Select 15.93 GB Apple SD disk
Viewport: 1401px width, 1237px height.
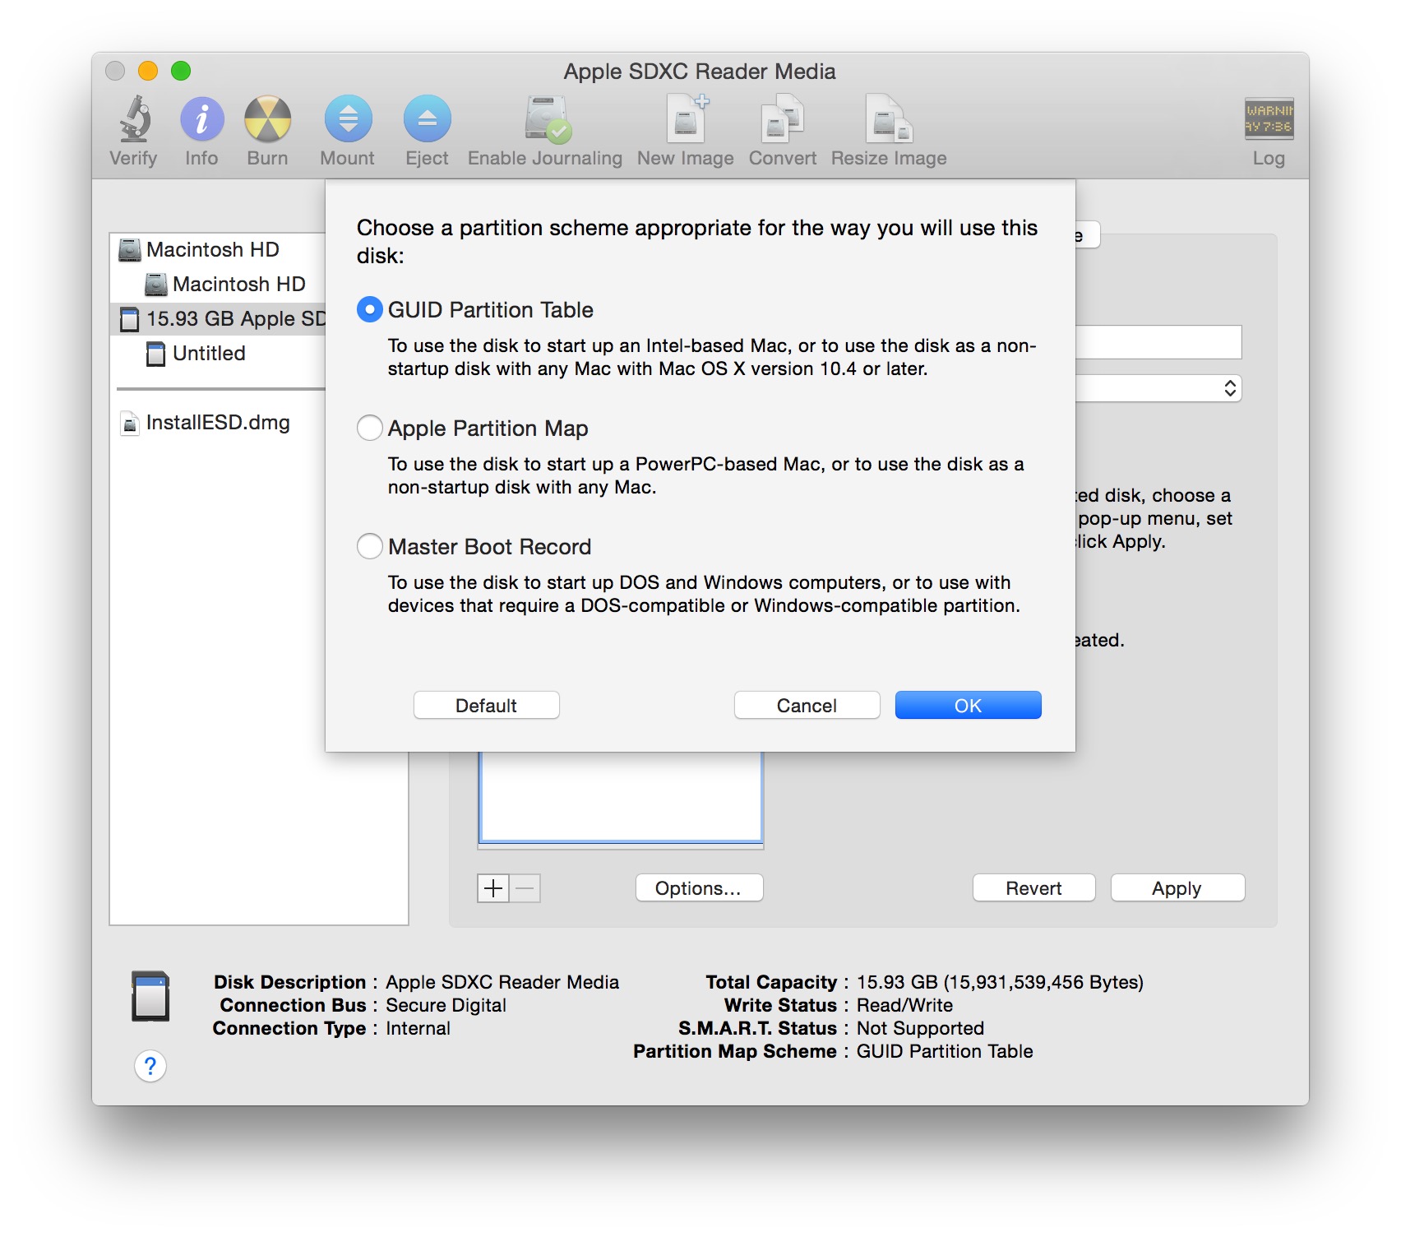[x=218, y=318]
